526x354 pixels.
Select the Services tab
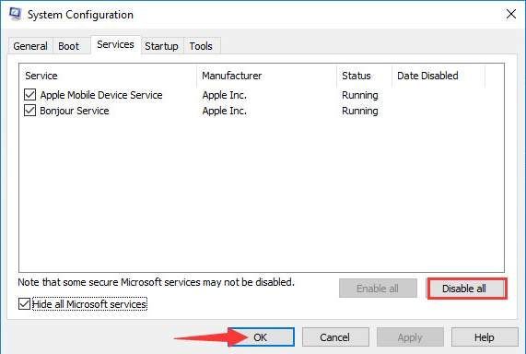[115, 44]
